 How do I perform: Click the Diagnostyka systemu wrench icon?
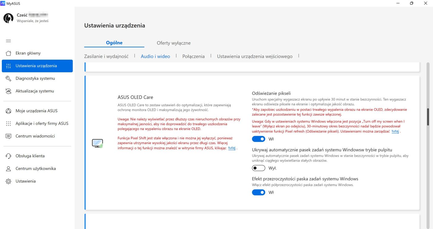(x=8, y=78)
